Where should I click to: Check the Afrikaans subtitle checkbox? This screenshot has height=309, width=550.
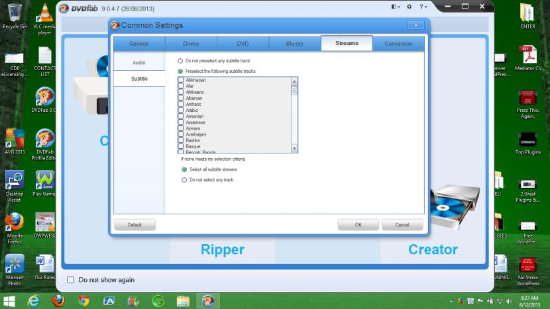click(181, 92)
